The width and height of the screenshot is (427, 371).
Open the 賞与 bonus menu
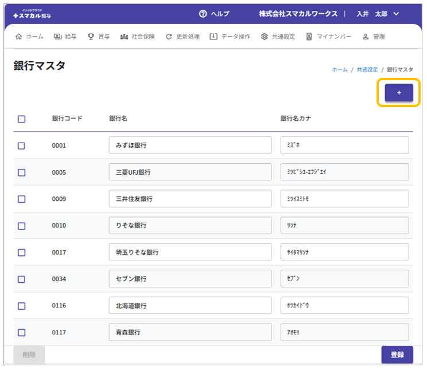(x=98, y=37)
